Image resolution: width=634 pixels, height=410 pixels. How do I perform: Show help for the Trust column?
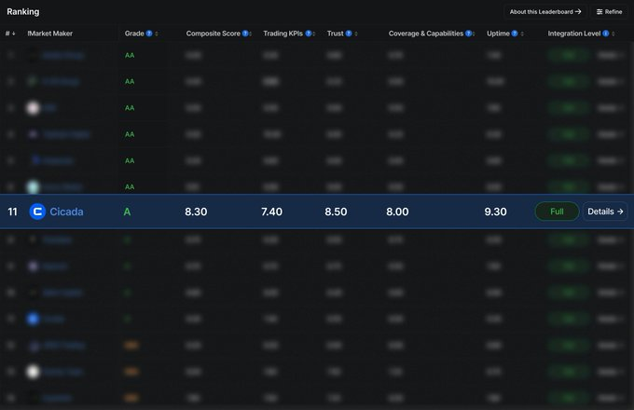point(349,34)
